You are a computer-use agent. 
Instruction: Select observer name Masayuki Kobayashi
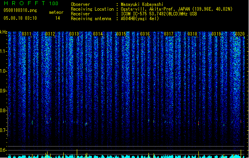pyautogui.click(x=142, y=4)
